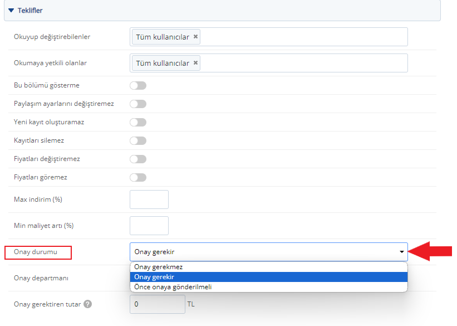
Task: Switch on Fiyatları göremez toggle
Action: (x=138, y=177)
